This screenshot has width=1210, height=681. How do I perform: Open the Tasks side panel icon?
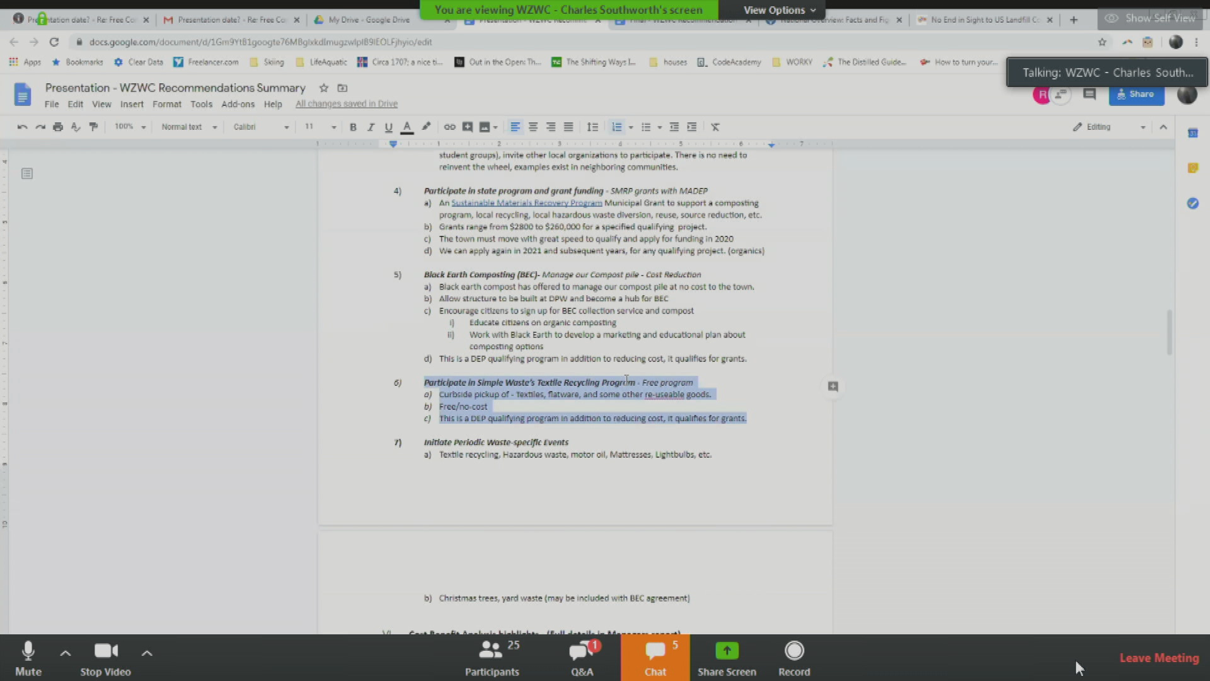pos(1192,203)
